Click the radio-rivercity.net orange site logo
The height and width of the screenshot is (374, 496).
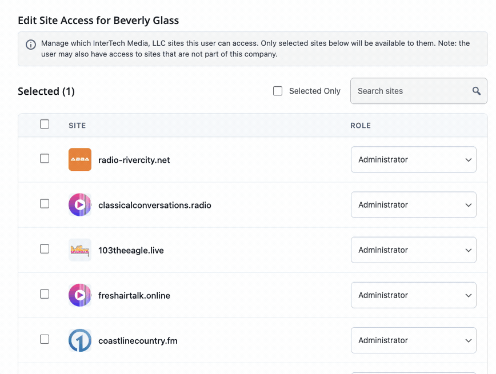(x=80, y=160)
